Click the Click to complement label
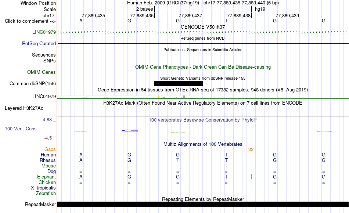 (30, 21)
